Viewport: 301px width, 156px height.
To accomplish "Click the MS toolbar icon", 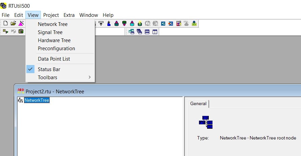I will point(179,24).
